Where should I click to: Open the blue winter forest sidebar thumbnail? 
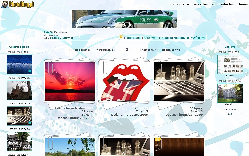click(19, 64)
